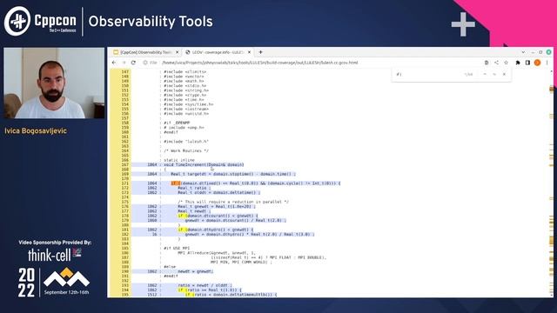Image resolution: width=557 pixels, height=313 pixels.
Task: Click the #include "lulesh.h" line
Action: (x=186, y=141)
